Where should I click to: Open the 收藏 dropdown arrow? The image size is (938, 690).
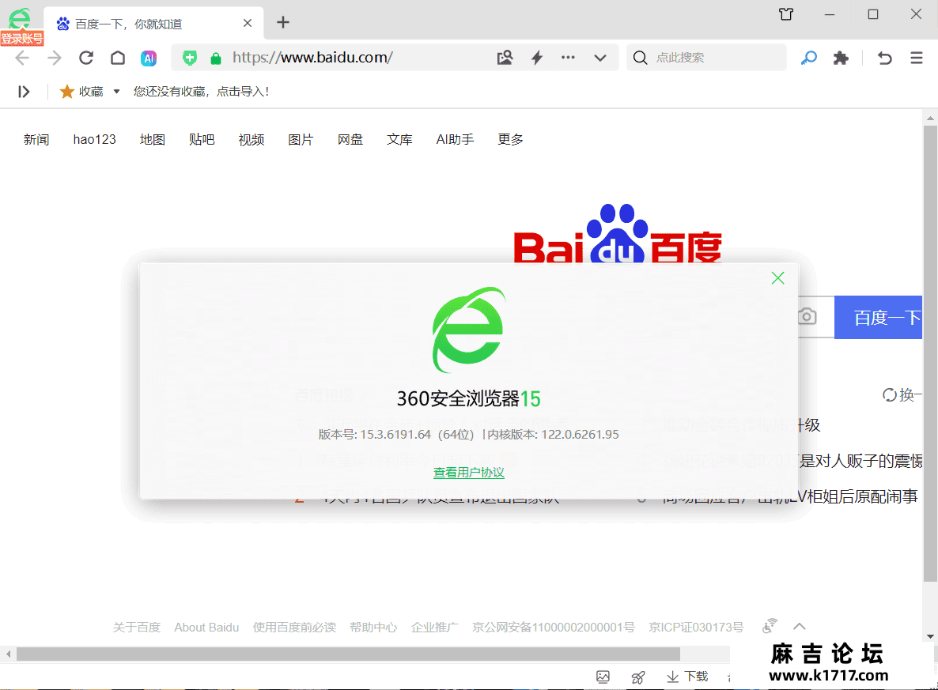pos(116,92)
